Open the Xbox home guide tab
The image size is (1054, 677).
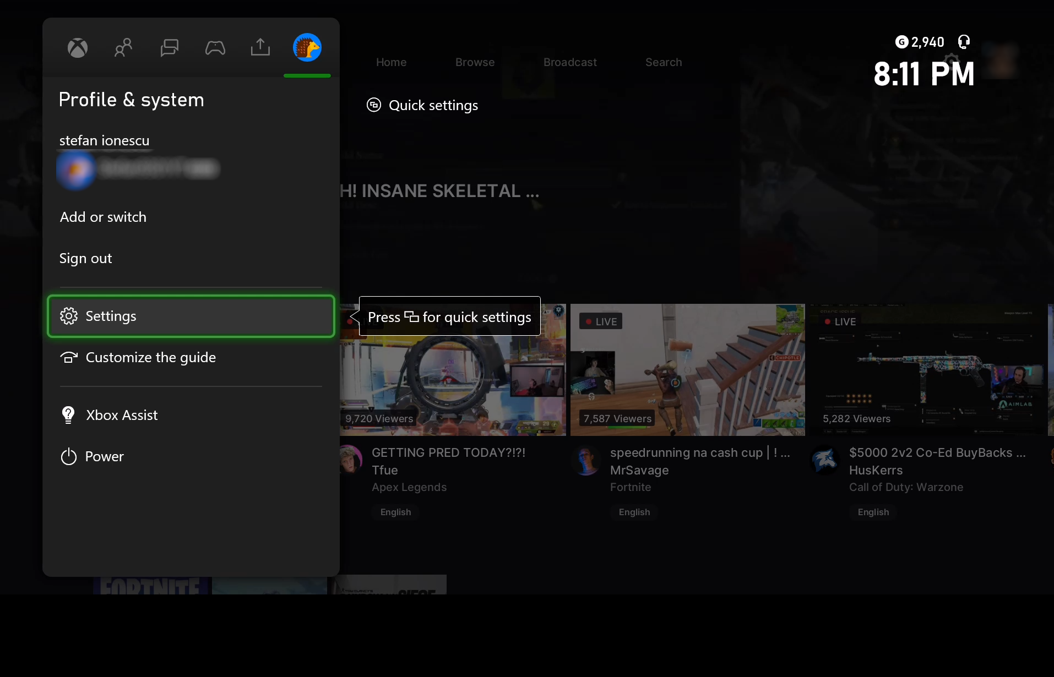[78, 48]
